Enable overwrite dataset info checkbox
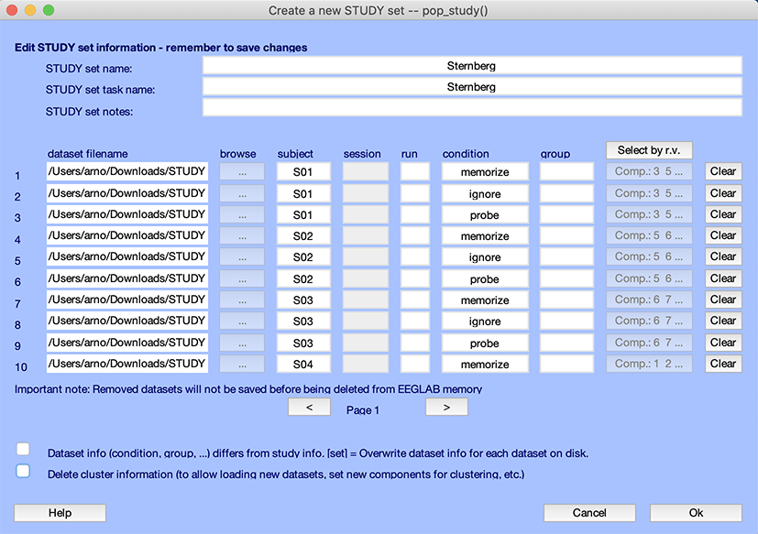The width and height of the screenshot is (758, 534). pos(24,449)
